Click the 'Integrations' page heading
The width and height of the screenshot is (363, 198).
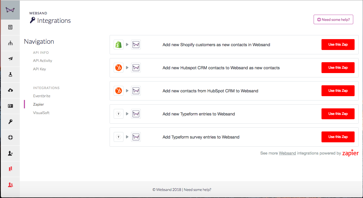click(54, 21)
